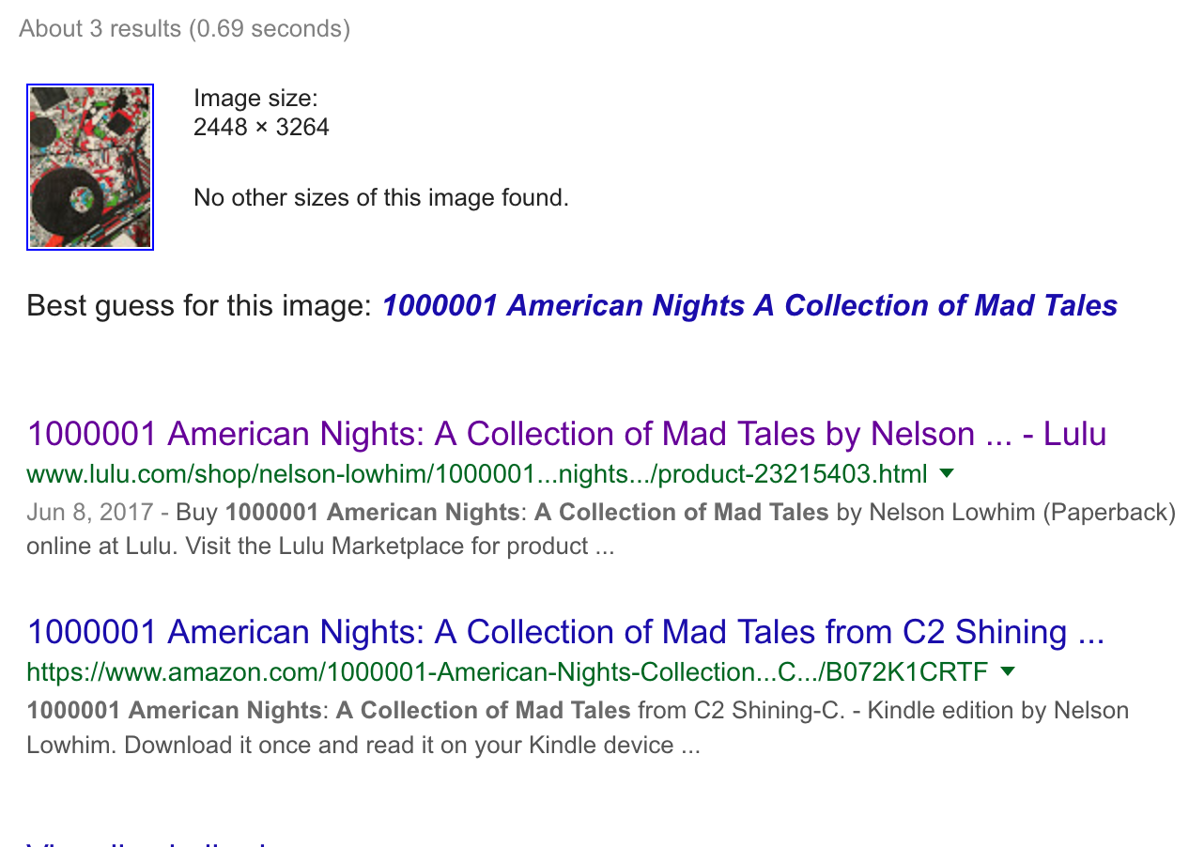1189x847 pixels.
Task: Click "No other sizes of this image found" text
Action: click(380, 198)
